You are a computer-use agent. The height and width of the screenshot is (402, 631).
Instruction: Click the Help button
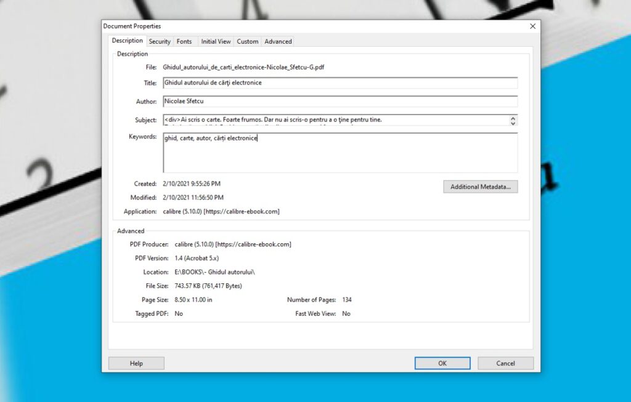click(136, 363)
